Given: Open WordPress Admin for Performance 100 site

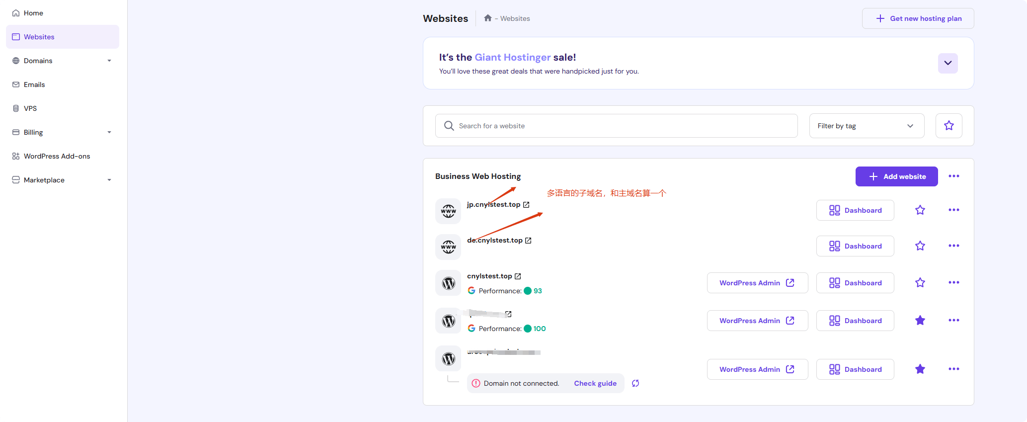Looking at the screenshot, I should click(x=757, y=321).
